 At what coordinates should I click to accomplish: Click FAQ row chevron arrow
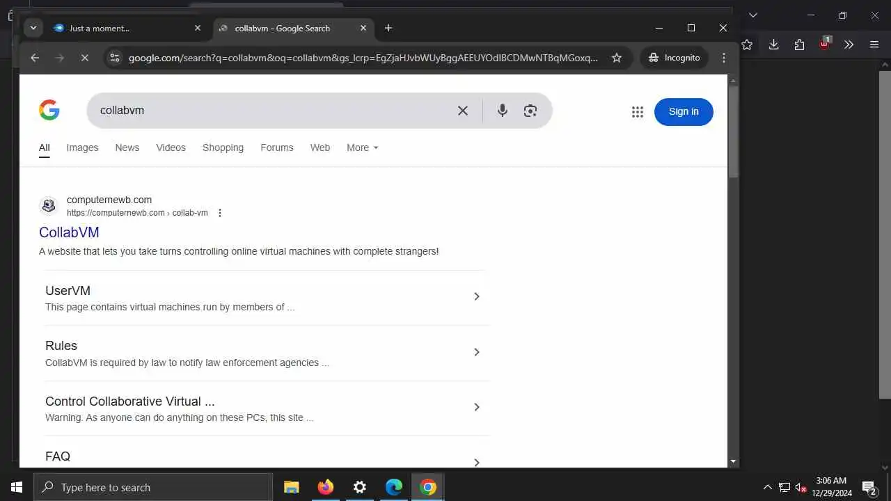477,462
